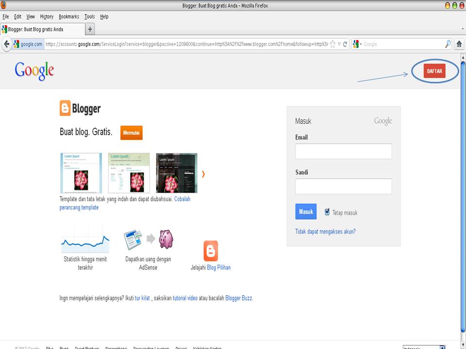This screenshot has height=349, width=466.
Task: Click the browser back arrow button
Action: 6,44
